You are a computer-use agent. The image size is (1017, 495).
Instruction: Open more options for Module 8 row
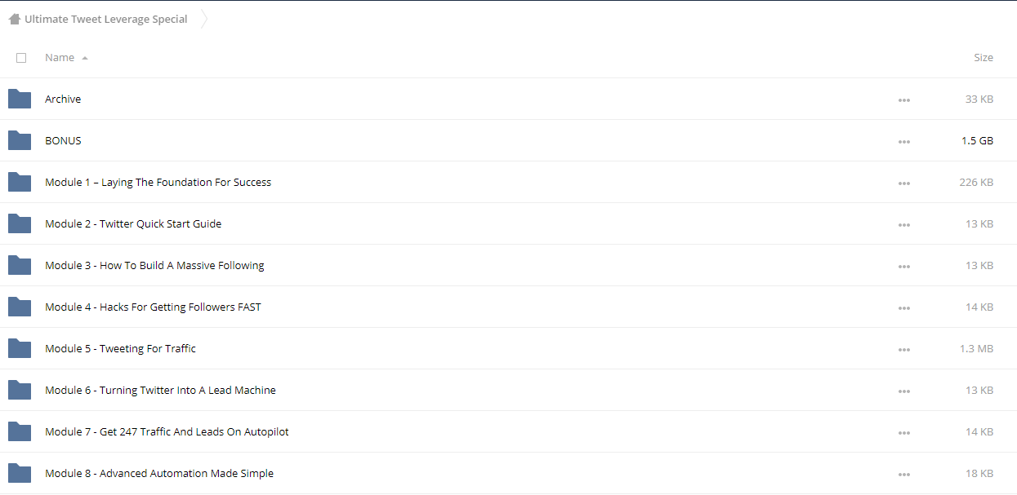pos(903,474)
